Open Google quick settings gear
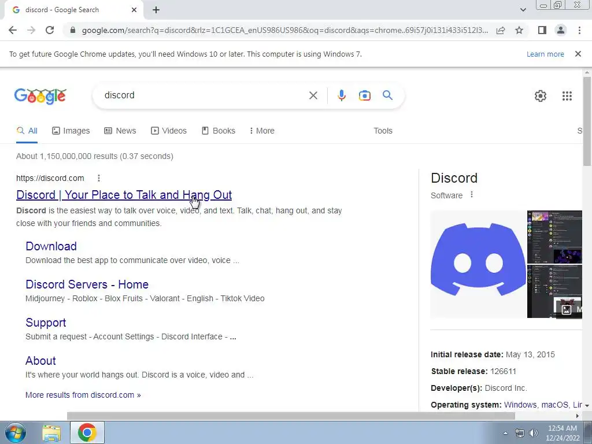Viewport: 592px width, 444px height. 541,96
